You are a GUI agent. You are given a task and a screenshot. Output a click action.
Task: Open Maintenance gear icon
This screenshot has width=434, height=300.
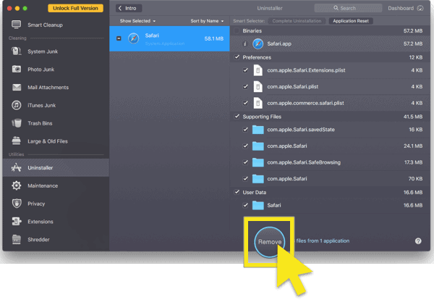17,186
